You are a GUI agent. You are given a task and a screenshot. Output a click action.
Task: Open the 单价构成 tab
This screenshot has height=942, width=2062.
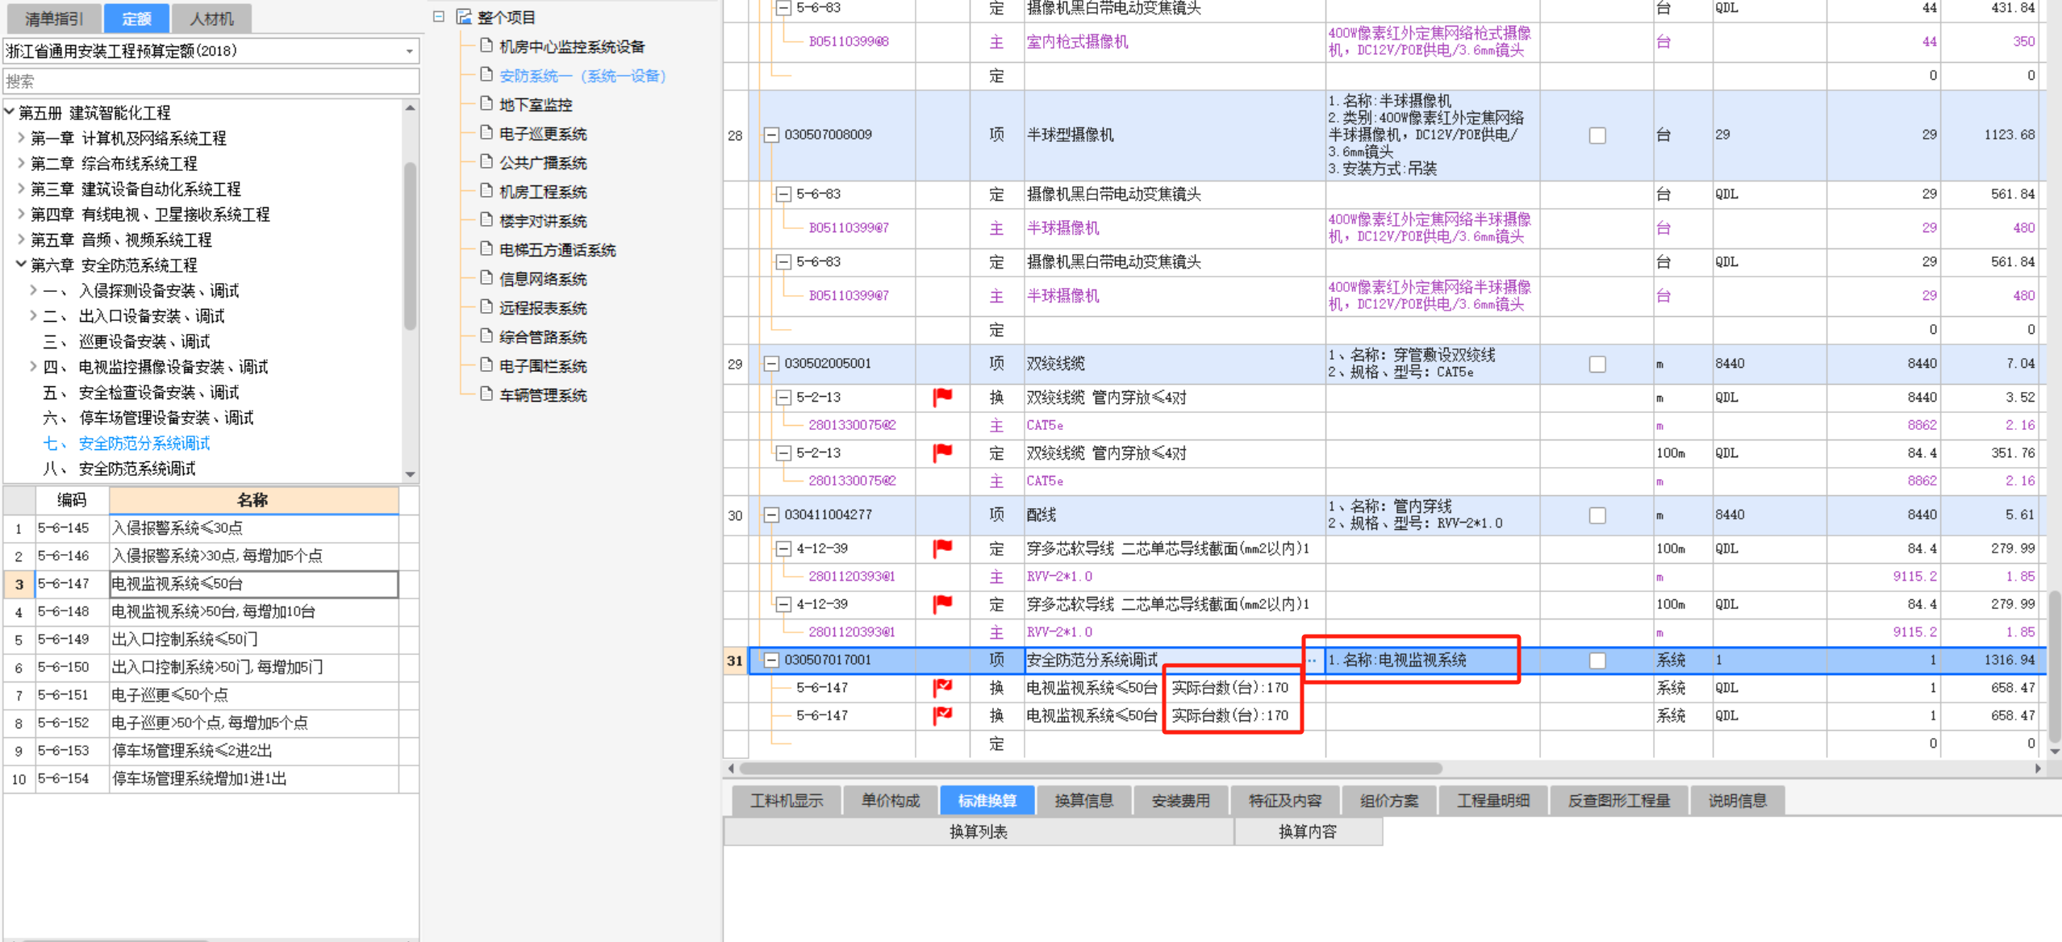(890, 801)
